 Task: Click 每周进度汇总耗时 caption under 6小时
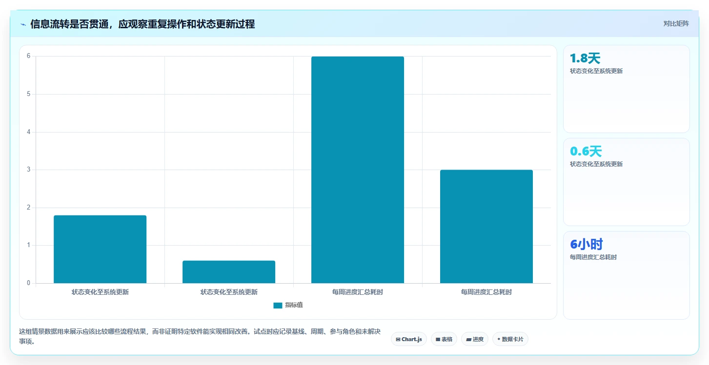click(x=593, y=257)
